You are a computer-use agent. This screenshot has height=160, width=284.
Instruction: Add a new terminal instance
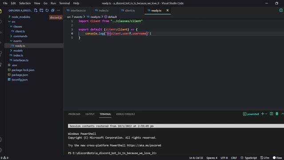click(262, 114)
